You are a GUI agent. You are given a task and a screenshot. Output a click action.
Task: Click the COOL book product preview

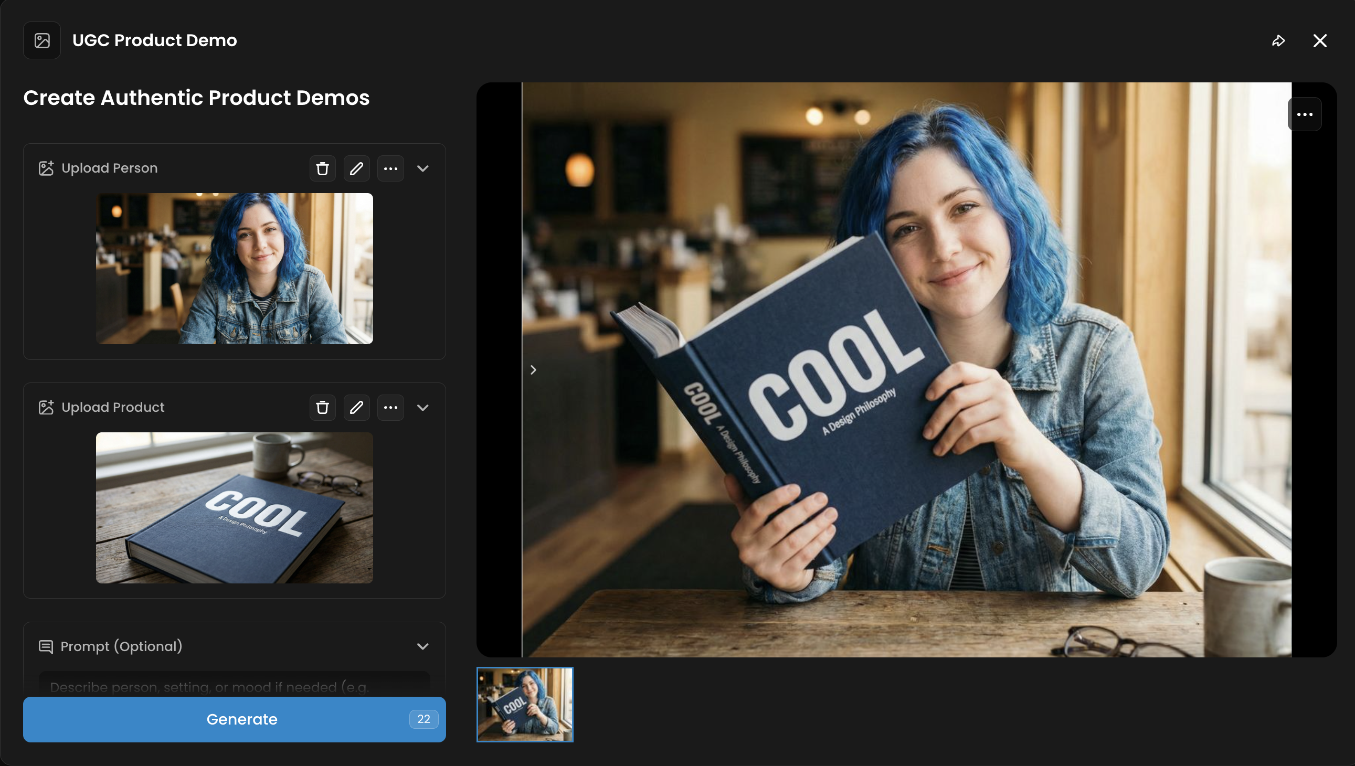pyautogui.click(x=234, y=507)
